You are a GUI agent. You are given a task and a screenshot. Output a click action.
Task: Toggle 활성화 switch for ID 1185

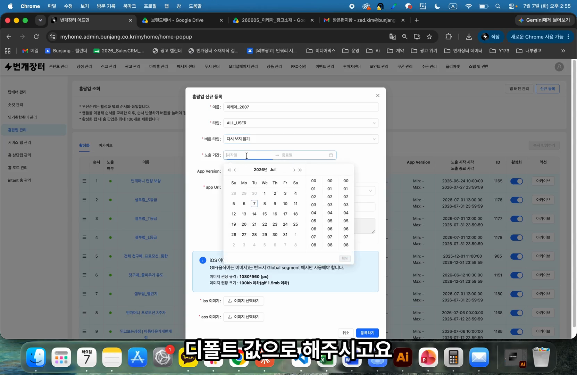click(517, 332)
